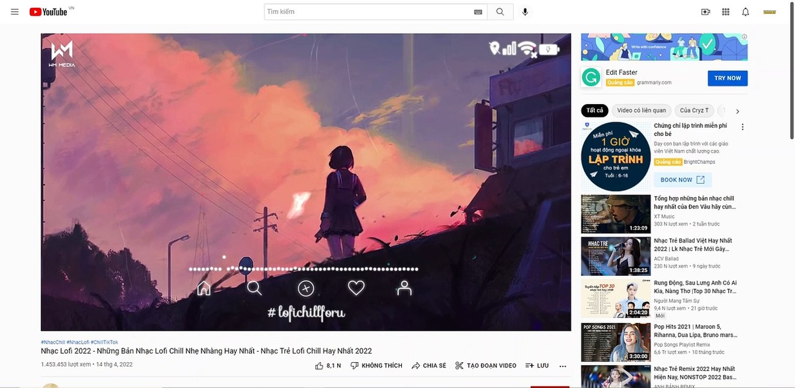Viewport: 795px width, 388px height.
Task: Open the #ChillTikTok hashtag
Action: click(104, 342)
